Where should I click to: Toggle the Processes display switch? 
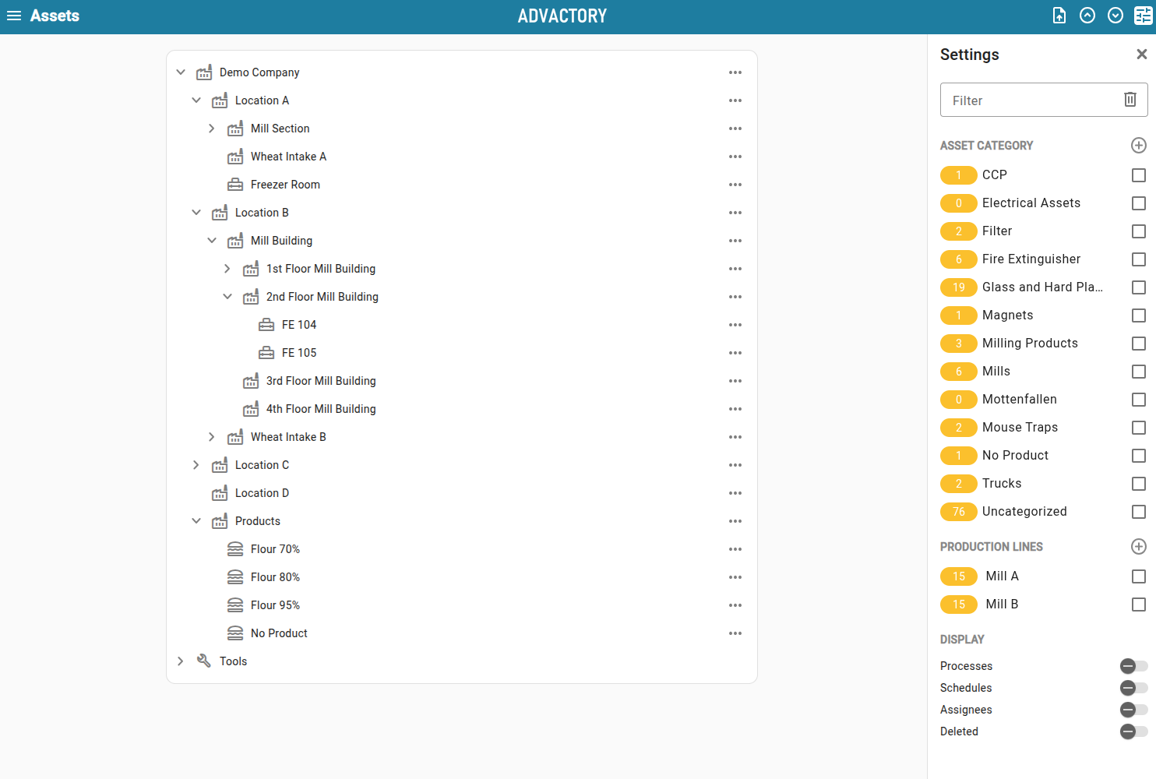click(x=1133, y=666)
